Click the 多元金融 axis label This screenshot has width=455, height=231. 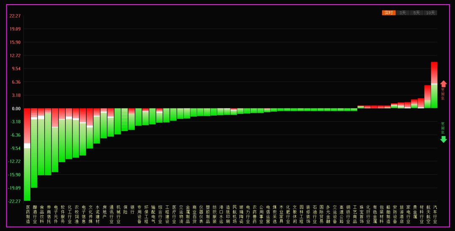tap(328, 214)
